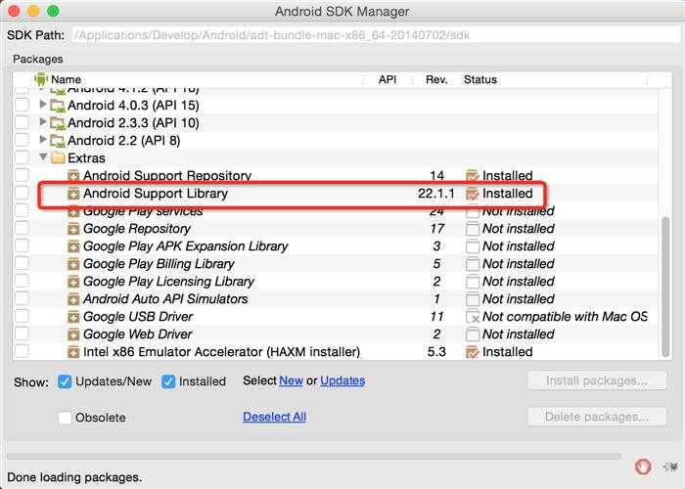Check the box for Android Auto API Simulators
The width and height of the screenshot is (685, 489).
pos(22,298)
